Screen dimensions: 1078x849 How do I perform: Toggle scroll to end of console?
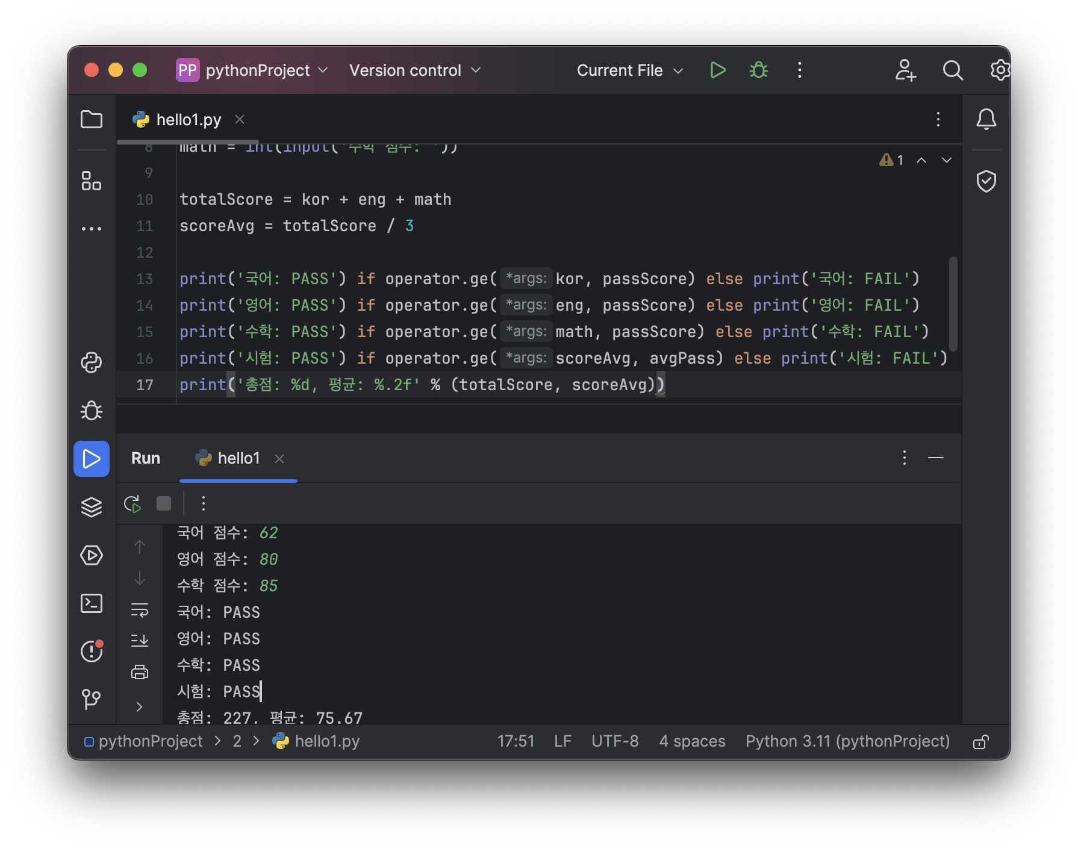(x=140, y=640)
